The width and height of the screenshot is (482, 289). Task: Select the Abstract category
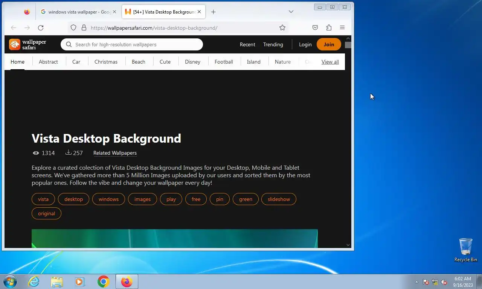48,62
